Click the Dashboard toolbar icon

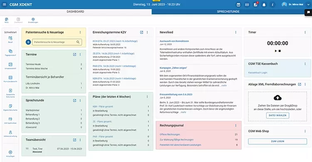(x=18, y=20)
